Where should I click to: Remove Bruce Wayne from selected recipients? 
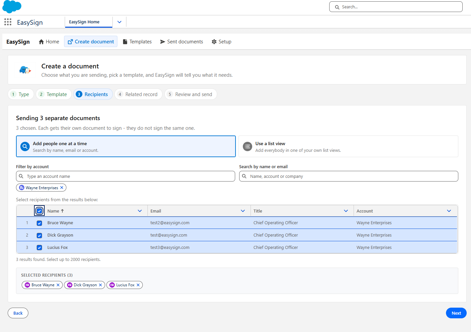(x=58, y=285)
